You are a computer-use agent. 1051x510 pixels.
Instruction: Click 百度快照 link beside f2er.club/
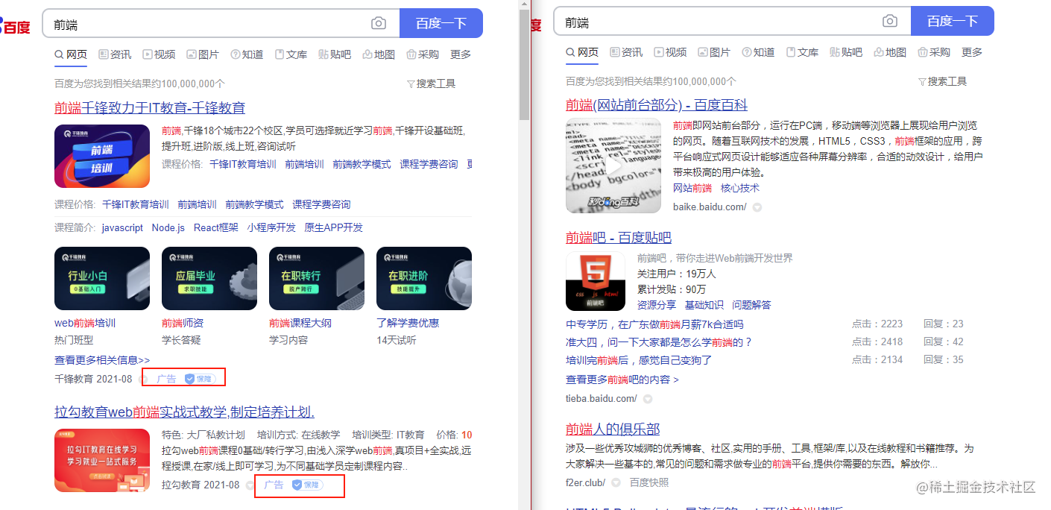coord(649,482)
